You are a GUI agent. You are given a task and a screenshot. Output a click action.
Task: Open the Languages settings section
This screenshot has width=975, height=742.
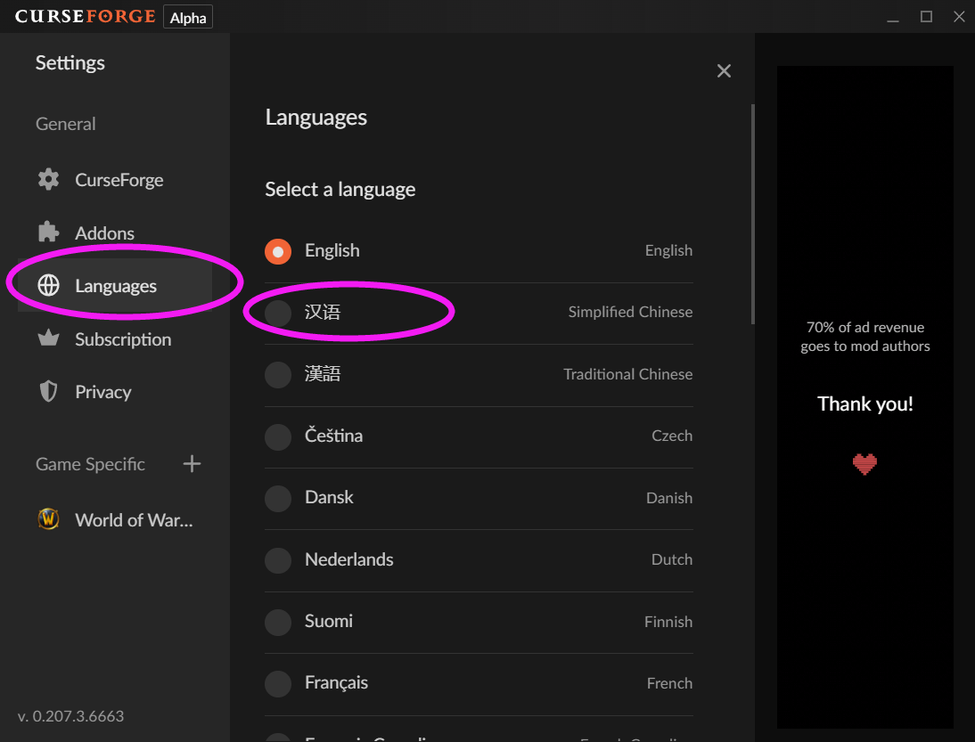coord(115,285)
